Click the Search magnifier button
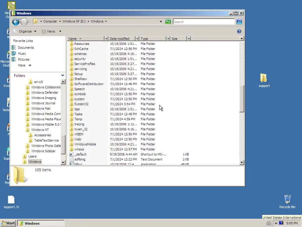The width and height of the screenshot is (302, 227). 239,22
